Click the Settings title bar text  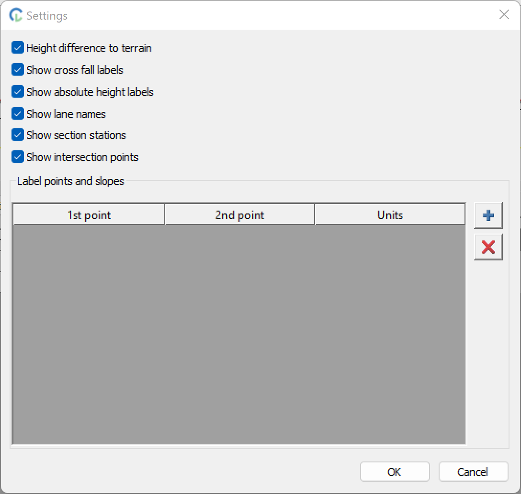47,16
